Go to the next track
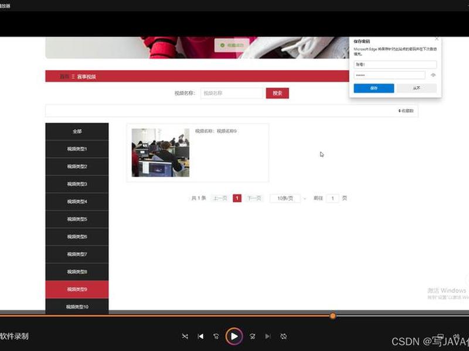 [x=268, y=336]
